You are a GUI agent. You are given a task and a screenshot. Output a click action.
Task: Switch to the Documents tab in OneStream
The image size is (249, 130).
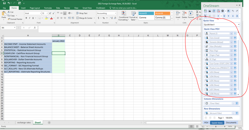click(231, 123)
